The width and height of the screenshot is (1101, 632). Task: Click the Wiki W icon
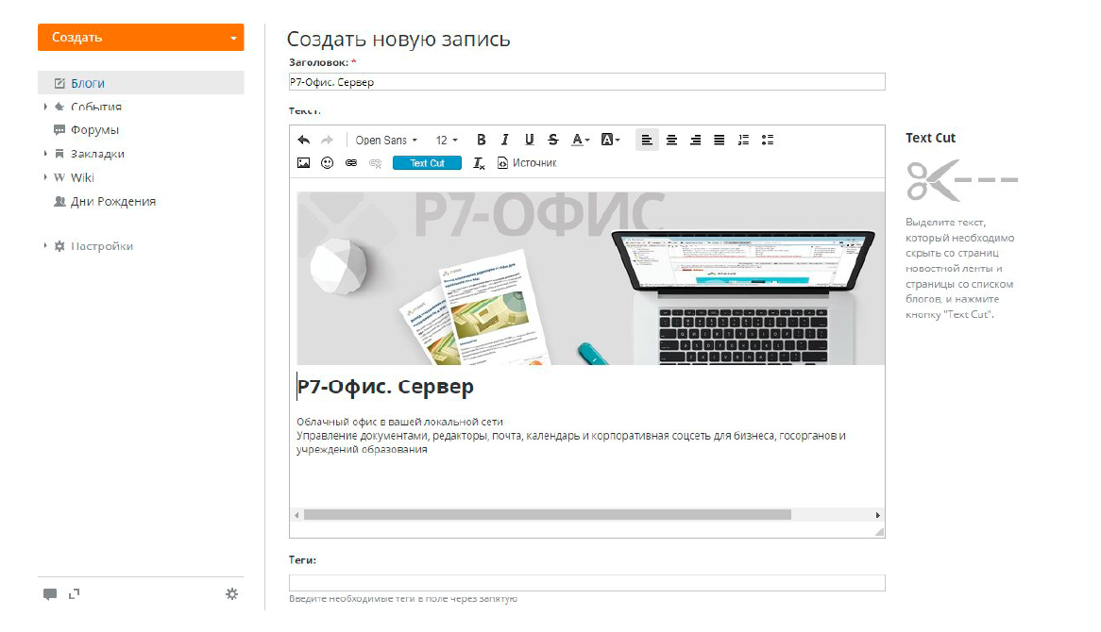click(x=59, y=177)
